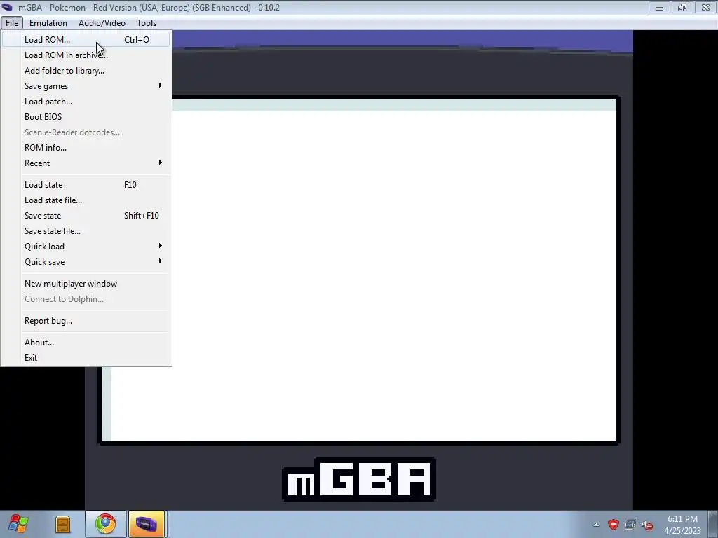Open ROM info...
718x538 pixels.
pos(86,148)
